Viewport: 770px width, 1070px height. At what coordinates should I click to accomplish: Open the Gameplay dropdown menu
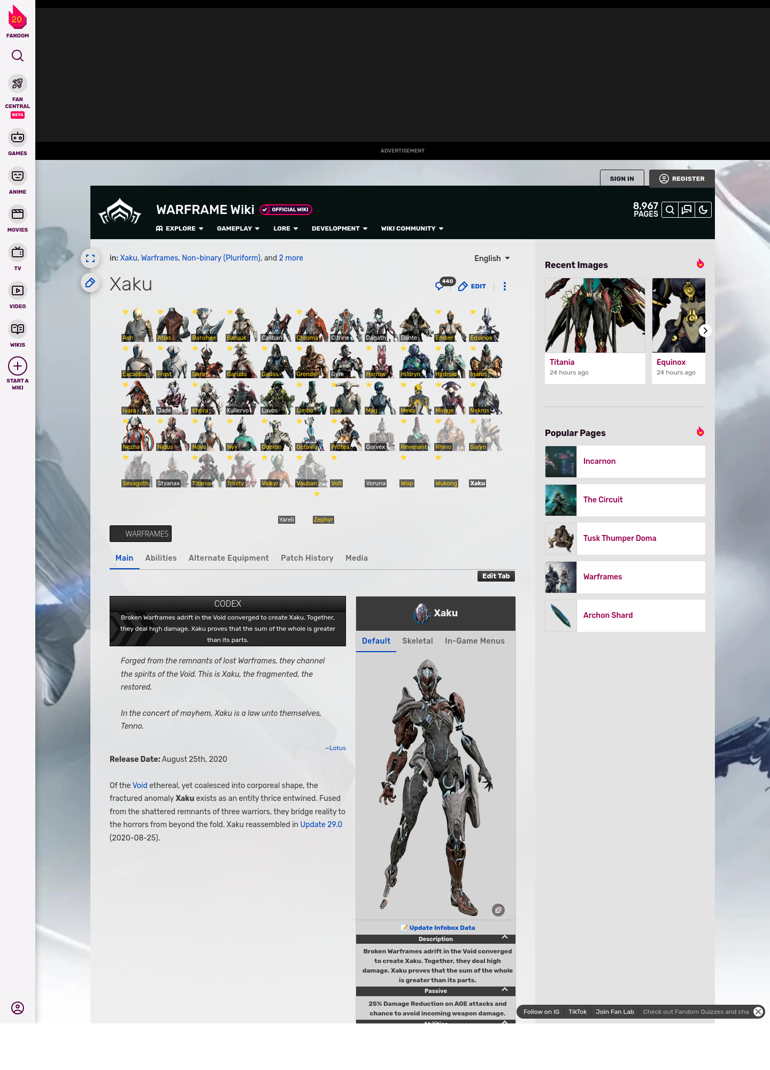238,228
